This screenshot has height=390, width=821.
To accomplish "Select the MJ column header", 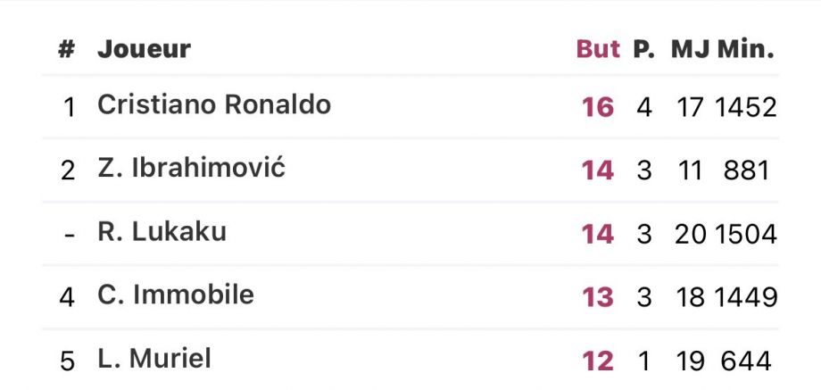I will (x=691, y=49).
